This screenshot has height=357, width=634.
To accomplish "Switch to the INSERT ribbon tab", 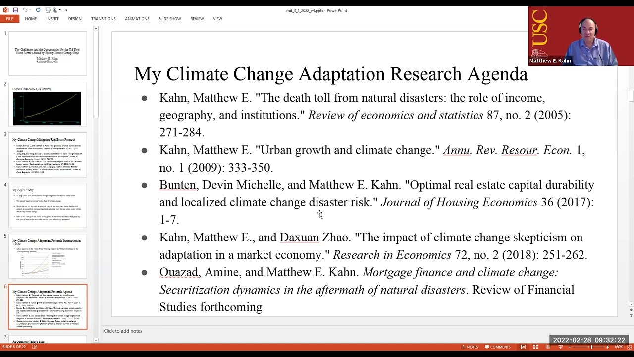I will [53, 19].
